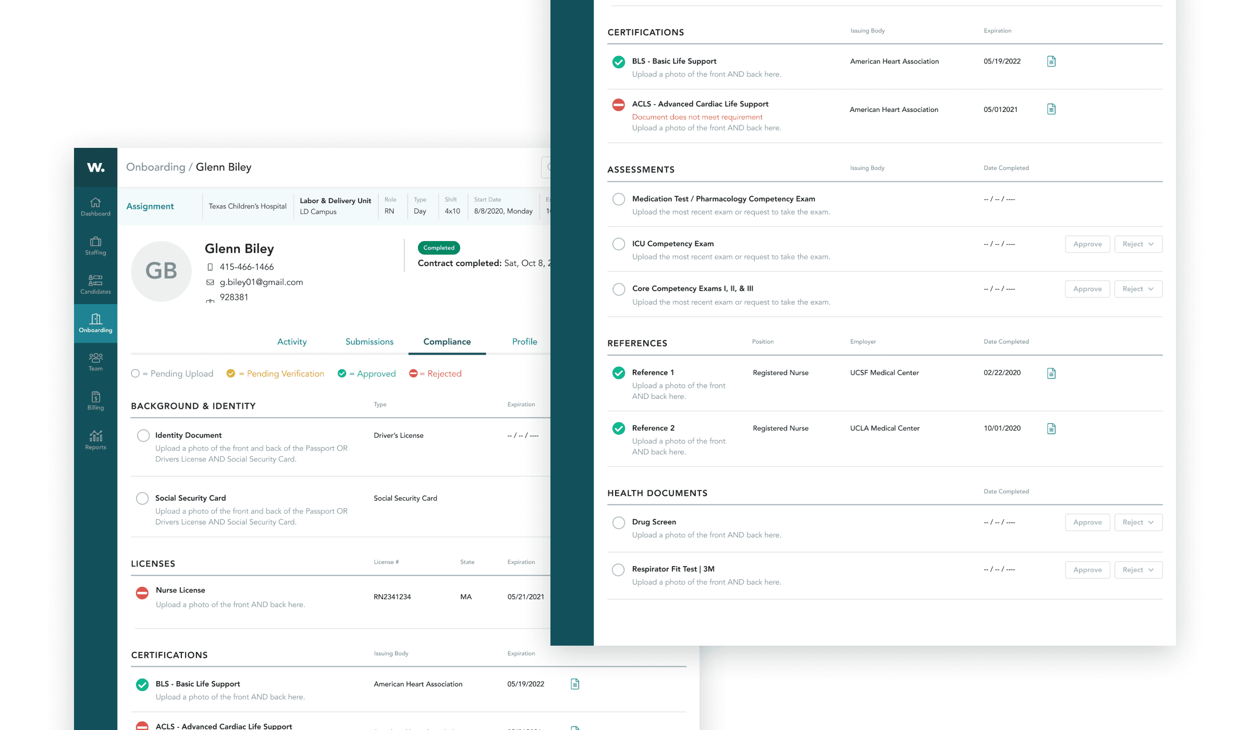Switch to the Submissions tab

(369, 342)
